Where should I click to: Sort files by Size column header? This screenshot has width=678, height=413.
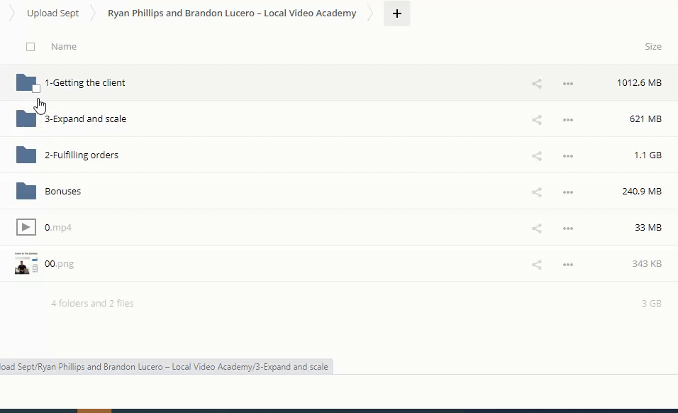652,47
